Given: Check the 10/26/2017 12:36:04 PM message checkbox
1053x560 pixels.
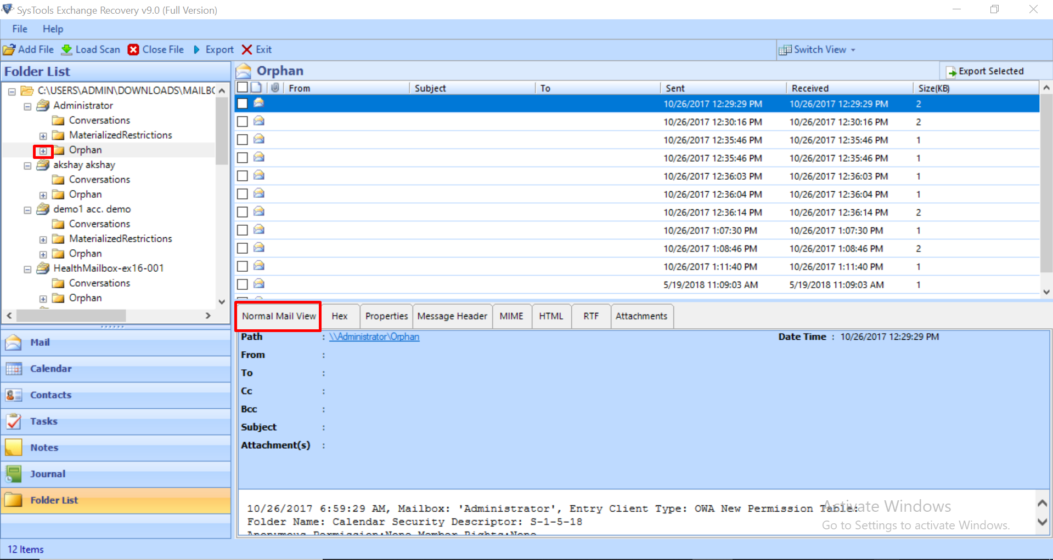Looking at the screenshot, I should tap(242, 194).
